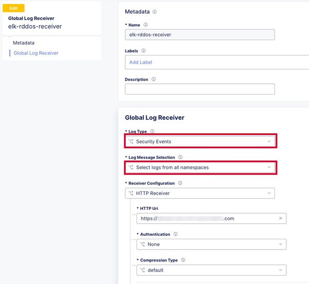The height and width of the screenshot is (284, 309).
Task: Clear the HTTP Uri field with X
Action: 281,219
